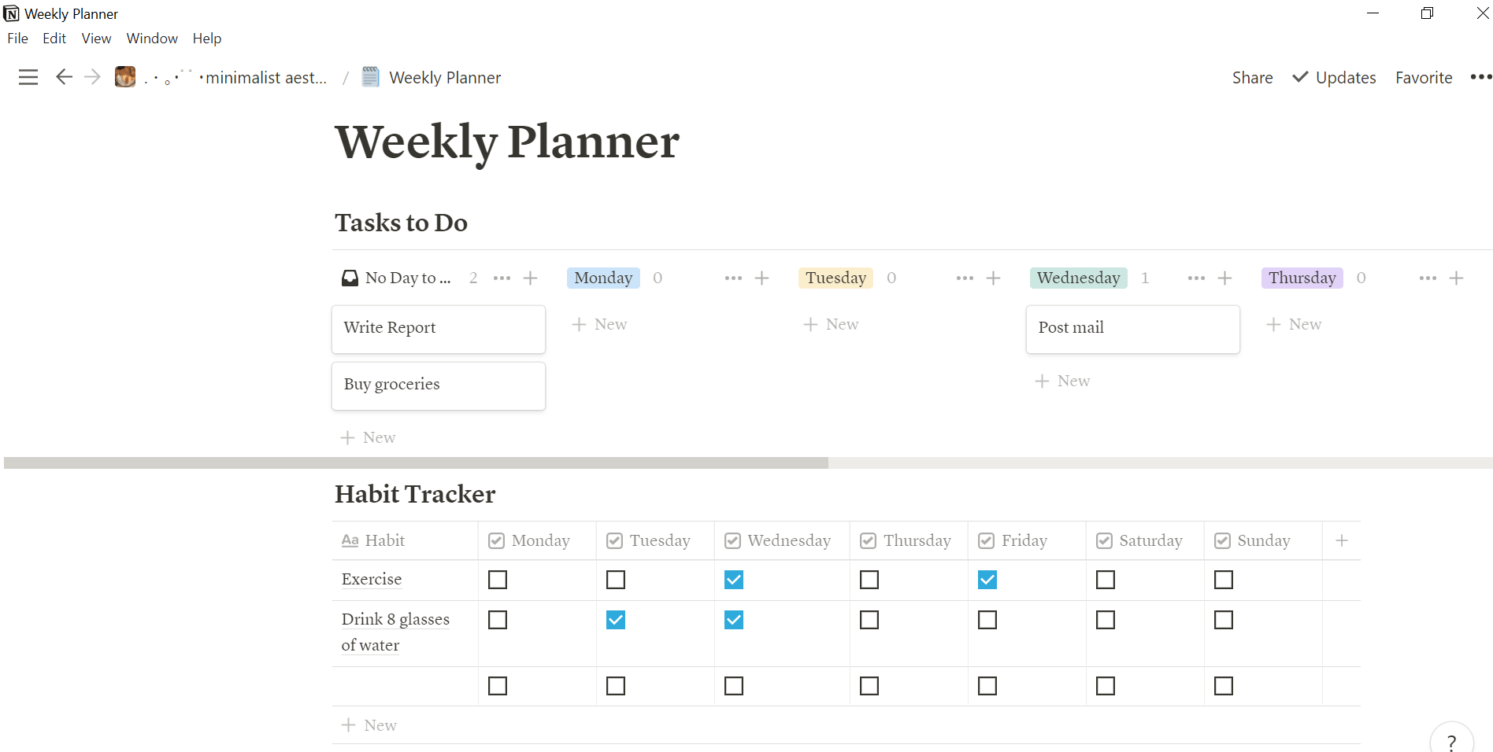Screen dimensions: 1493x752
Task: Check Exercise for Monday
Action: [x=497, y=580]
